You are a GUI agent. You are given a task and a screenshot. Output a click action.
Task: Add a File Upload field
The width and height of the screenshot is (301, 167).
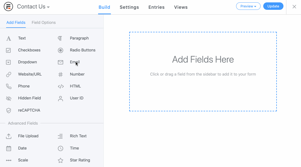(x=28, y=136)
